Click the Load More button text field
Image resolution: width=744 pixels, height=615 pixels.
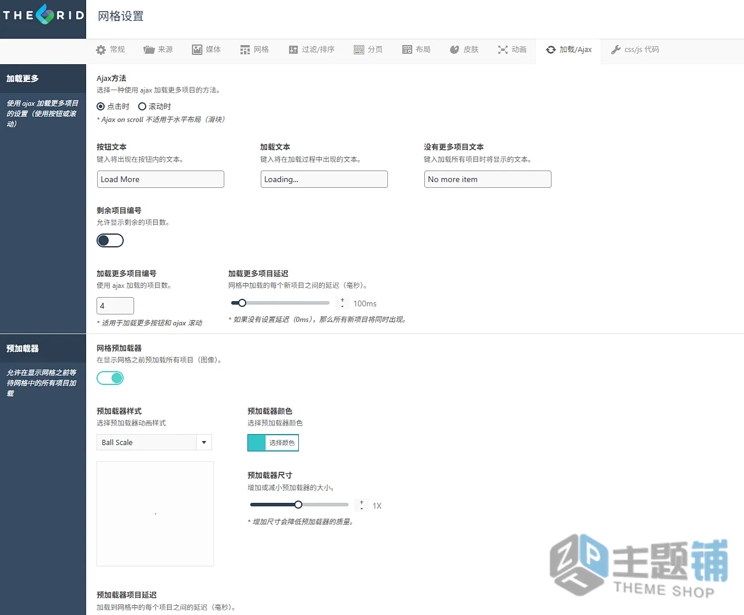coord(161,179)
